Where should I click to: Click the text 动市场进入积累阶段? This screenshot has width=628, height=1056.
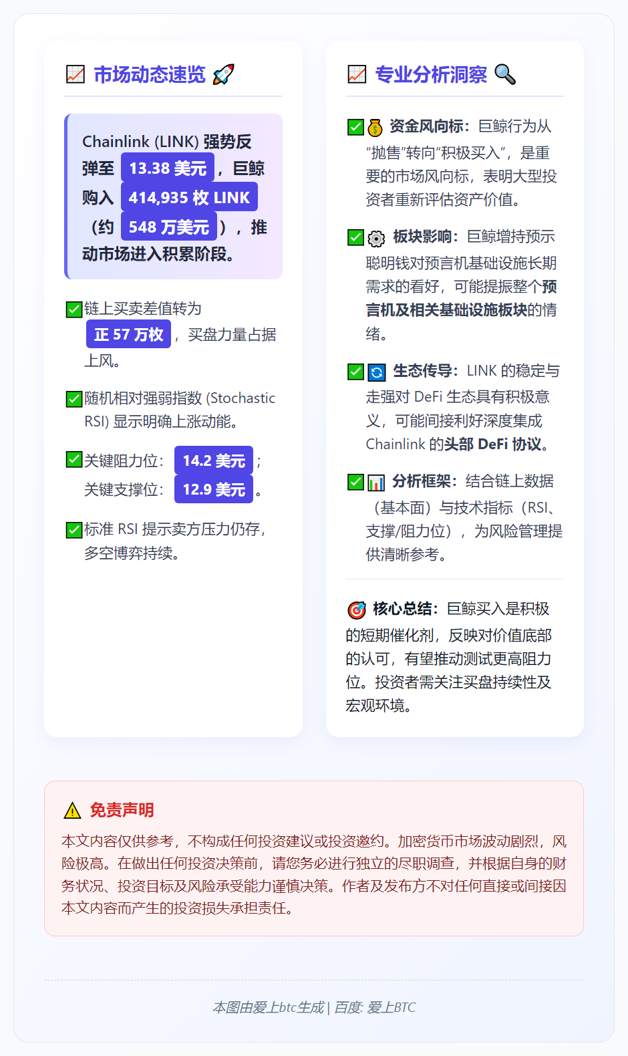point(154,254)
